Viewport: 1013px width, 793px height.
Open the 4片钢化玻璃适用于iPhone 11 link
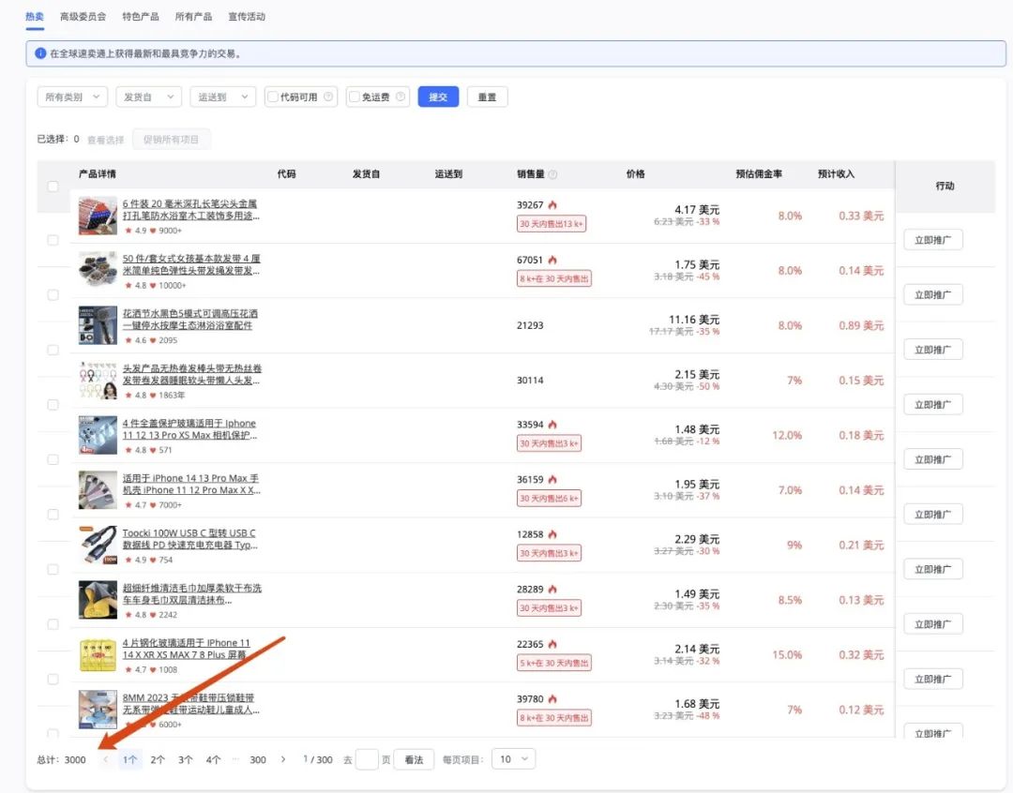(x=186, y=649)
